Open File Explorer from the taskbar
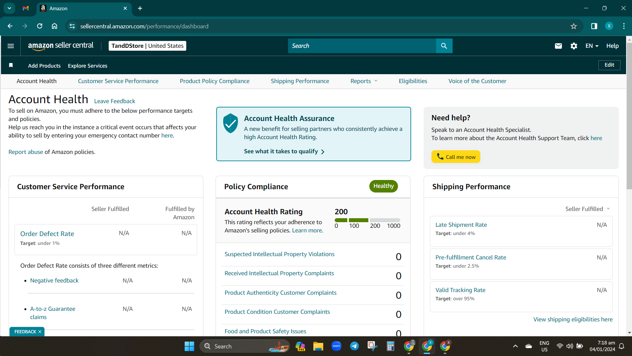The height and width of the screenshot is (356, 632). click(x=318, y=346)
